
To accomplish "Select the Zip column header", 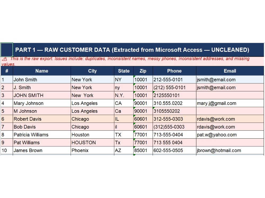I will [x=143, y=71].
